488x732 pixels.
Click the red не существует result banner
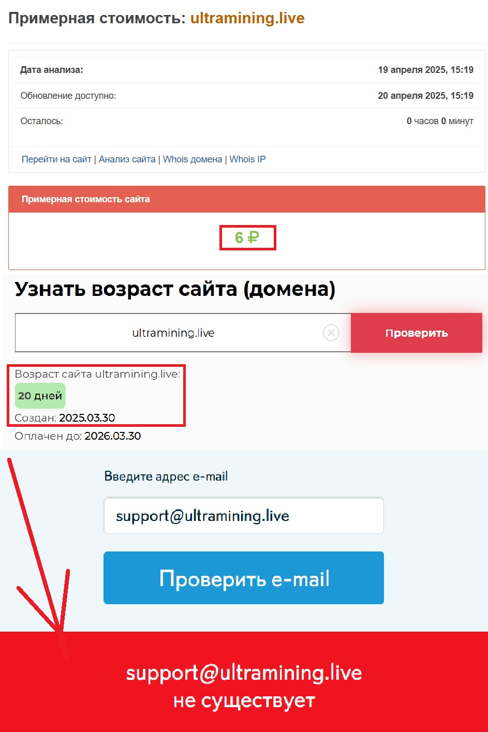pyautogui.click(x=244, y=682)
